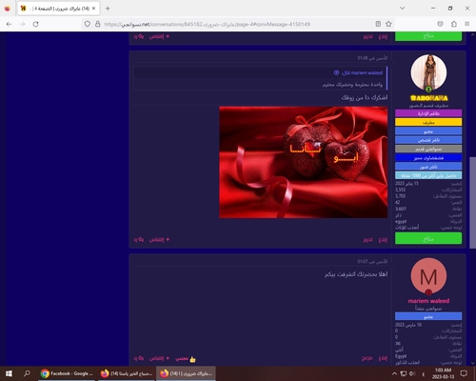Open the quoted mariem waleed قال link

click(x=362, y=73)
